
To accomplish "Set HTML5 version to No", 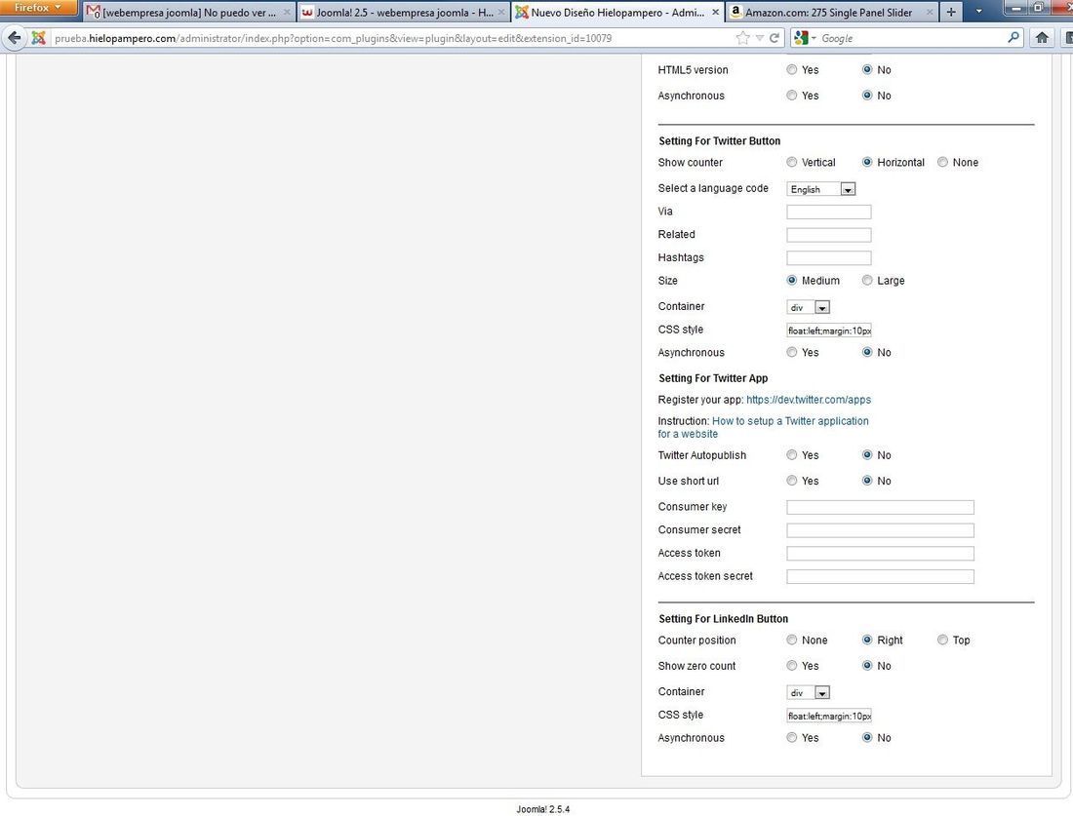I will pyautogui.click(x=867, y=70).
